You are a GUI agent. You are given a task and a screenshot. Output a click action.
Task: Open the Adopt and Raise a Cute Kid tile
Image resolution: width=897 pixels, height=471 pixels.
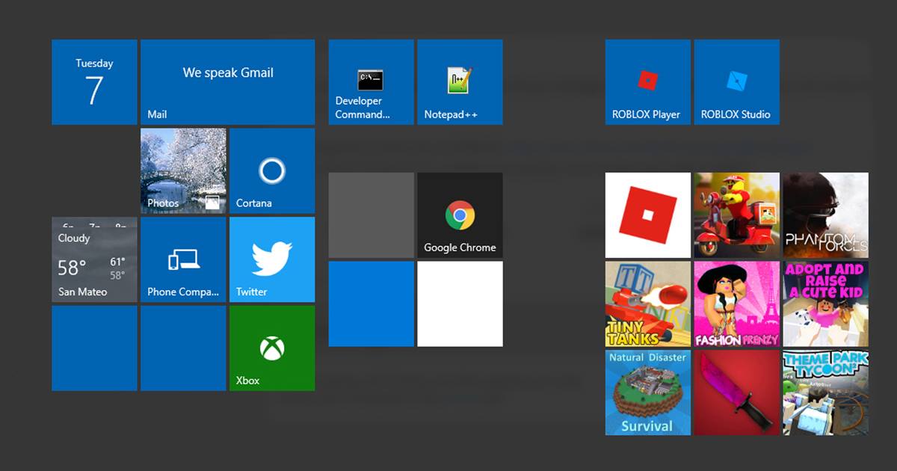pos(825,304)
